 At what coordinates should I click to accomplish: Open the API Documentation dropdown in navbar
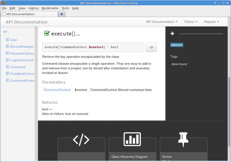click(x=162, y=22)
